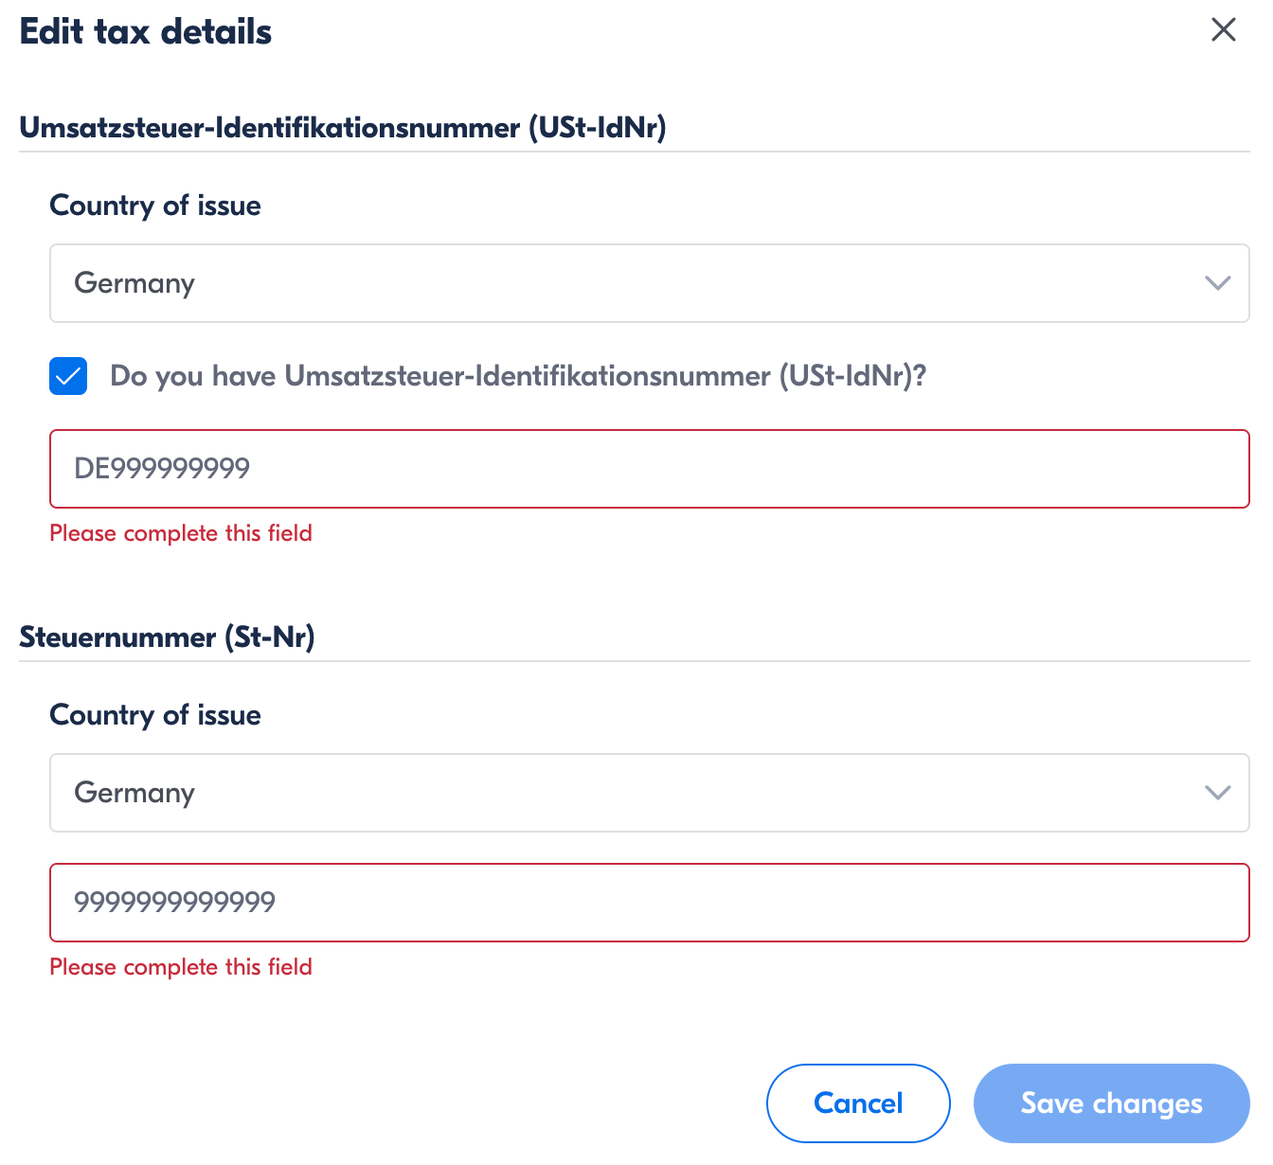Viewport: 1273px width, 1165px height.
Task: Click the Country of issue label under Steuernummer
Action: point(155,715)
